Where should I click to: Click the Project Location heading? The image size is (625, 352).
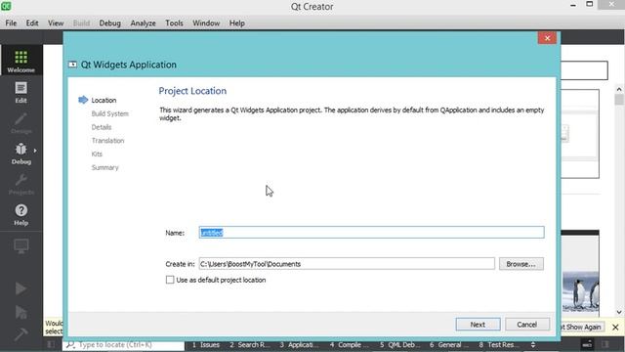coord(192,91)
